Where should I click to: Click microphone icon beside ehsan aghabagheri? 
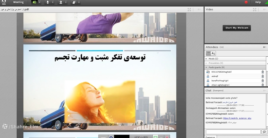tap(263, 85)
